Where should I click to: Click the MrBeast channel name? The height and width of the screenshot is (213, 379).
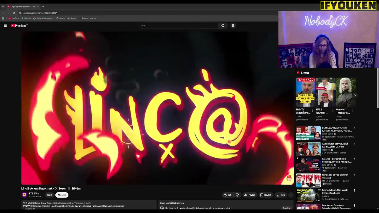pos(325,178)
